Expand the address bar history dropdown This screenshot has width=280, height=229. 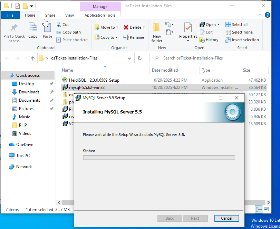tap(129, 58)
